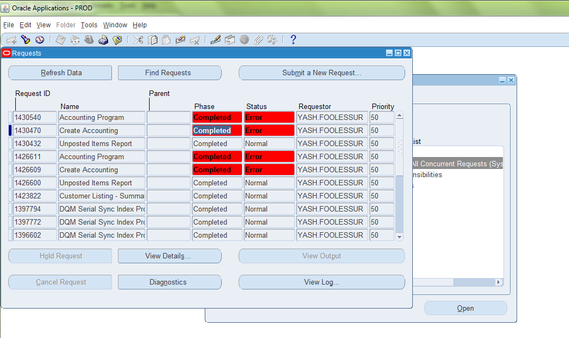Click the Refresh Data button
The height and width of the screenshot is (338, 569).
(x=60, y=73)
